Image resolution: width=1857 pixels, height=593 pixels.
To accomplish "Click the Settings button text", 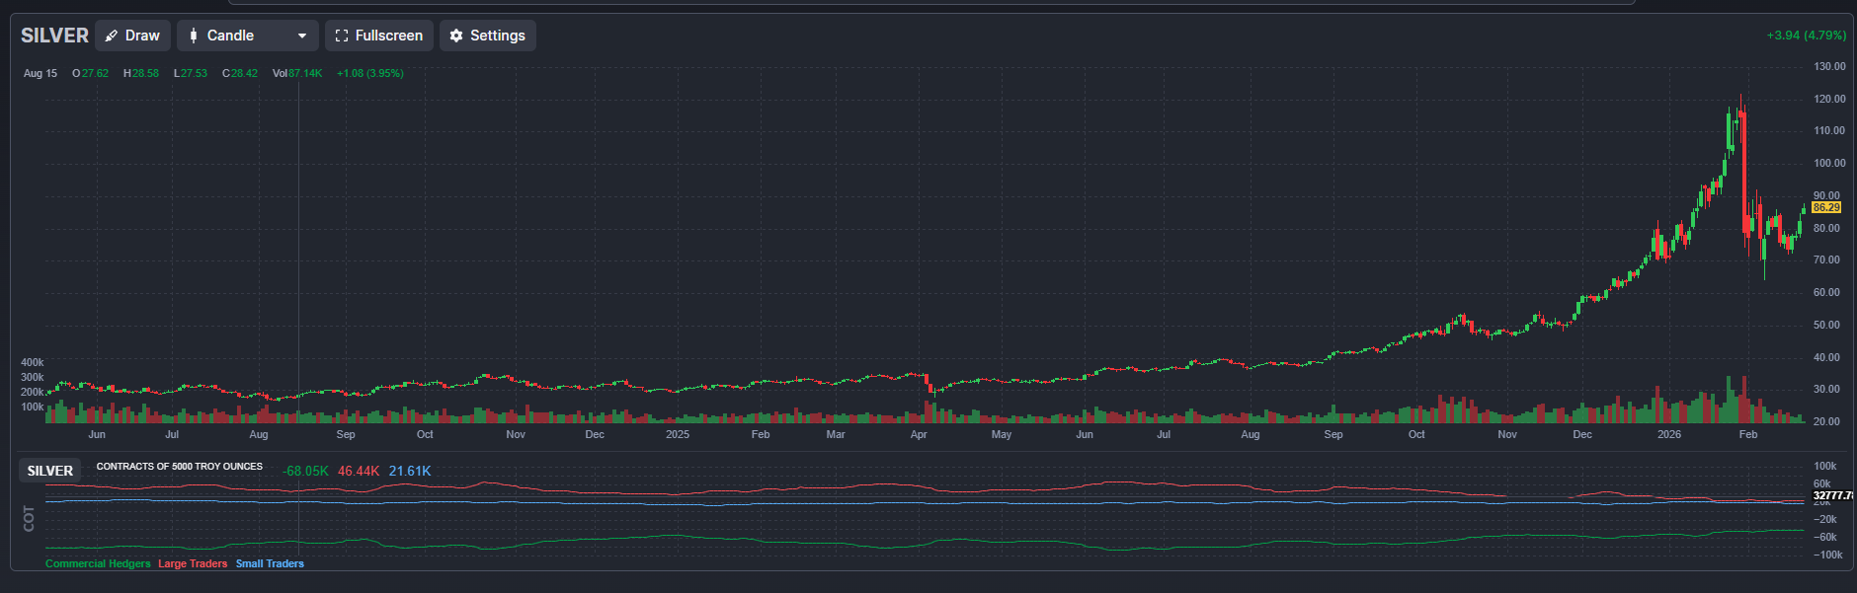I will pos(497,36).
